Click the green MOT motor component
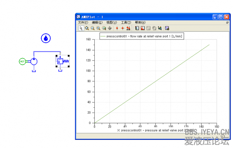 click(22, 61)
